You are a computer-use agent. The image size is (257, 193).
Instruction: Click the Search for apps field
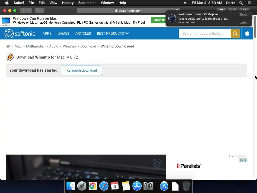click(x=205, y=33)
